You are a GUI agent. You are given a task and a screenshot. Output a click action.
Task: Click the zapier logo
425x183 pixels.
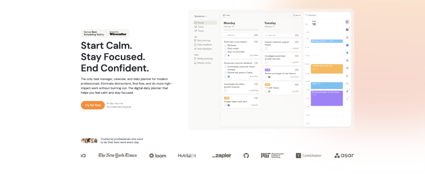[x=222, y=156]
